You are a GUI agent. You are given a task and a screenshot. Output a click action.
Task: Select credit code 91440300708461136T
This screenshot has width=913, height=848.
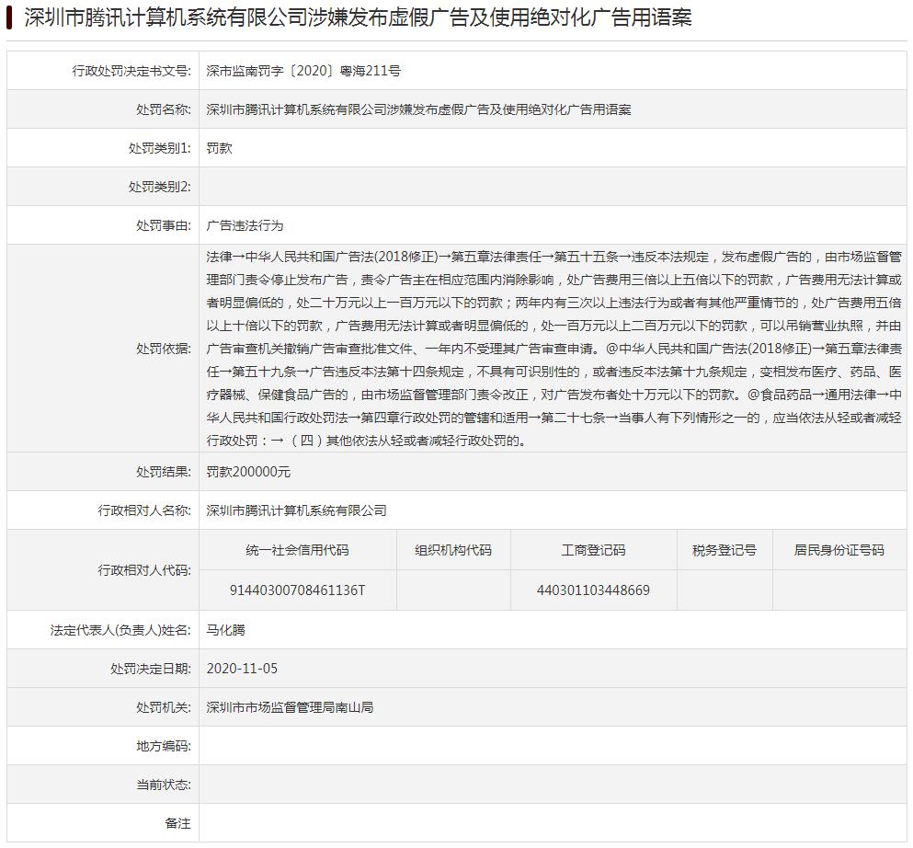297,590
